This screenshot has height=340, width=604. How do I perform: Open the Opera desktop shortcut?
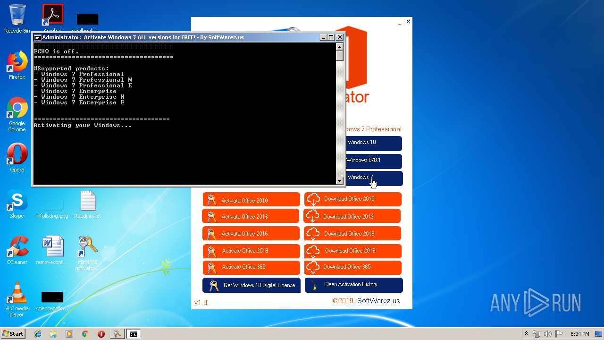pos(17,158)
